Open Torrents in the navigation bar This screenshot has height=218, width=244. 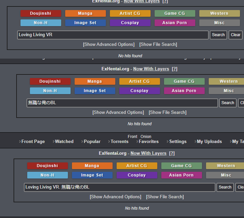(119, 141)
